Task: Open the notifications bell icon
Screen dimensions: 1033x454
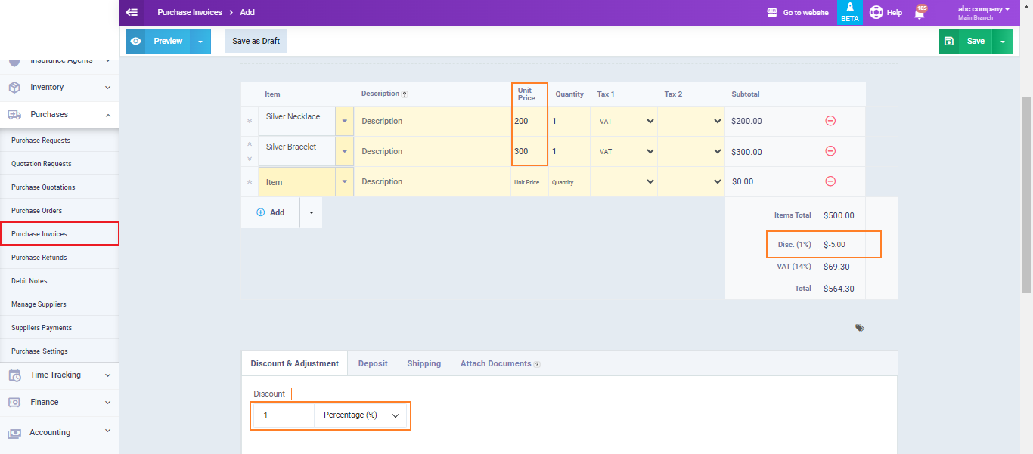Action: [x=920, y=13]
